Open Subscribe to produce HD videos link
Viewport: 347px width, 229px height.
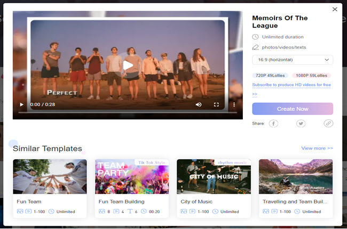[291, 85]
